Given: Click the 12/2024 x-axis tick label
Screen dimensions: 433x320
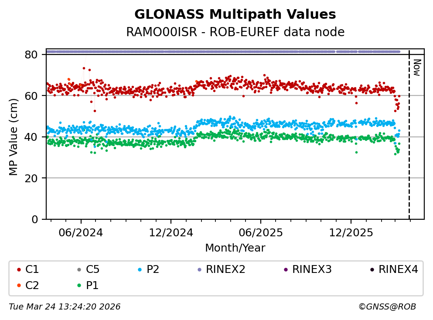Looking at the screenshot, I should (x=171, y=233).
